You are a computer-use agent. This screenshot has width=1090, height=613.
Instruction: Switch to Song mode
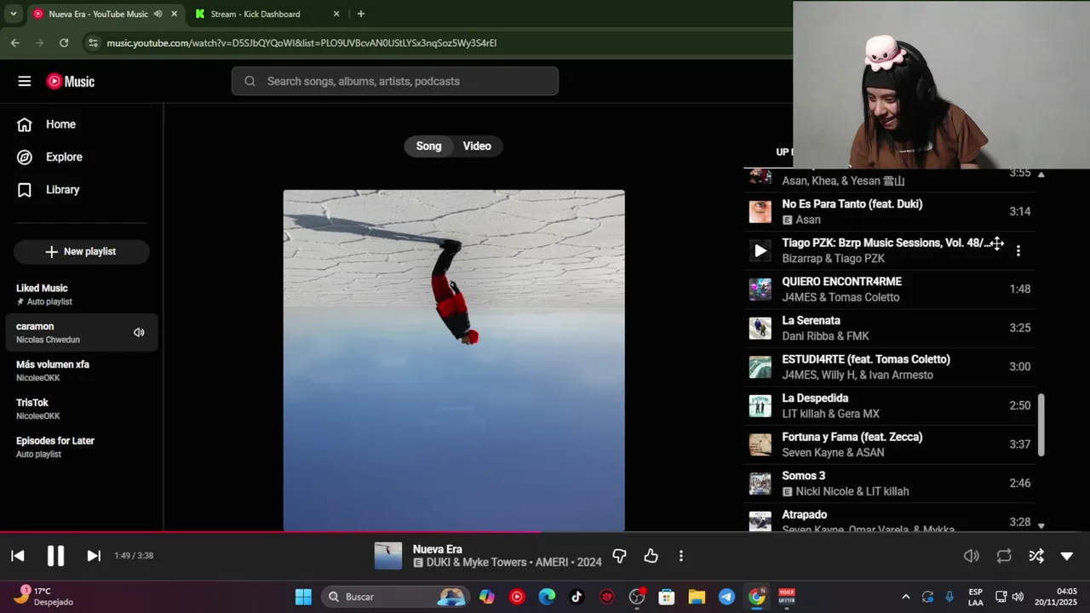428,146
